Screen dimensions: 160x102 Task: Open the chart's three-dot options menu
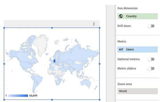[94, 24]
